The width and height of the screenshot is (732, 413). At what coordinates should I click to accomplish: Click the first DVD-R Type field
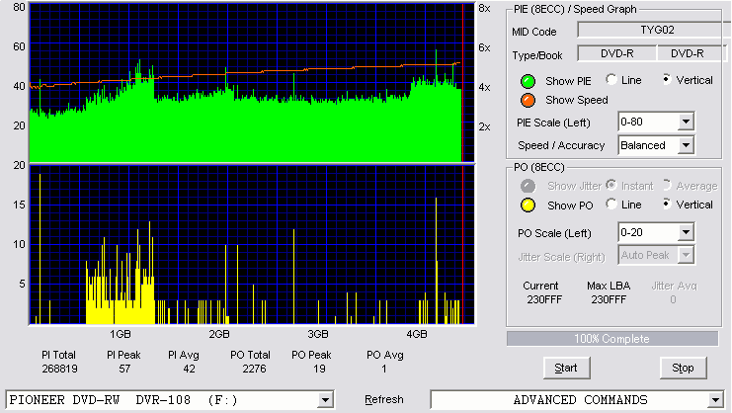[x=617, y=53]
